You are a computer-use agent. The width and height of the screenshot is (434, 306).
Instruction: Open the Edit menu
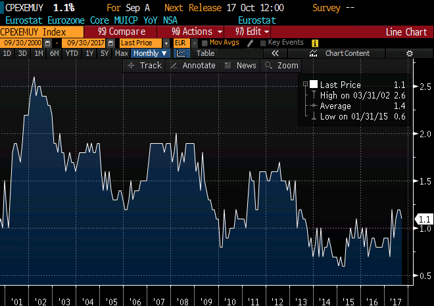[247, 32]
